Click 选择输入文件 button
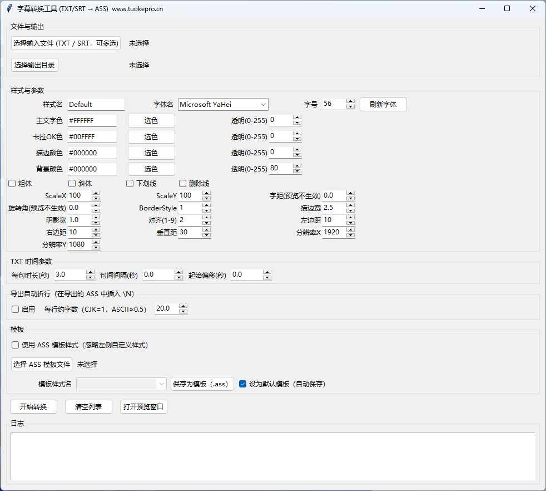 (66, 43)
